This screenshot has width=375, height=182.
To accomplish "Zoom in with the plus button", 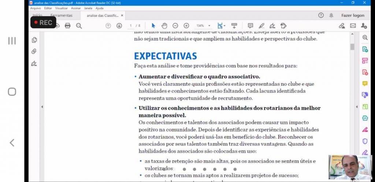I will pos(186,26).
